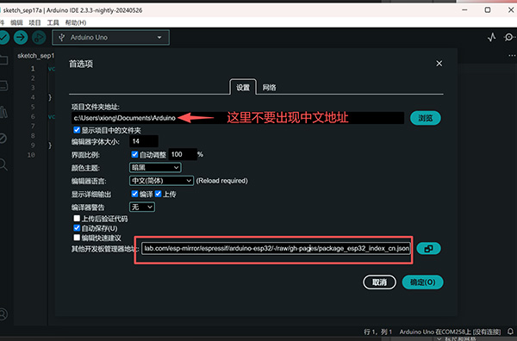The width and height of the screenshot is (517, 341).
Task: Click the Verify sketch checkmark icon
Action: 3,38
